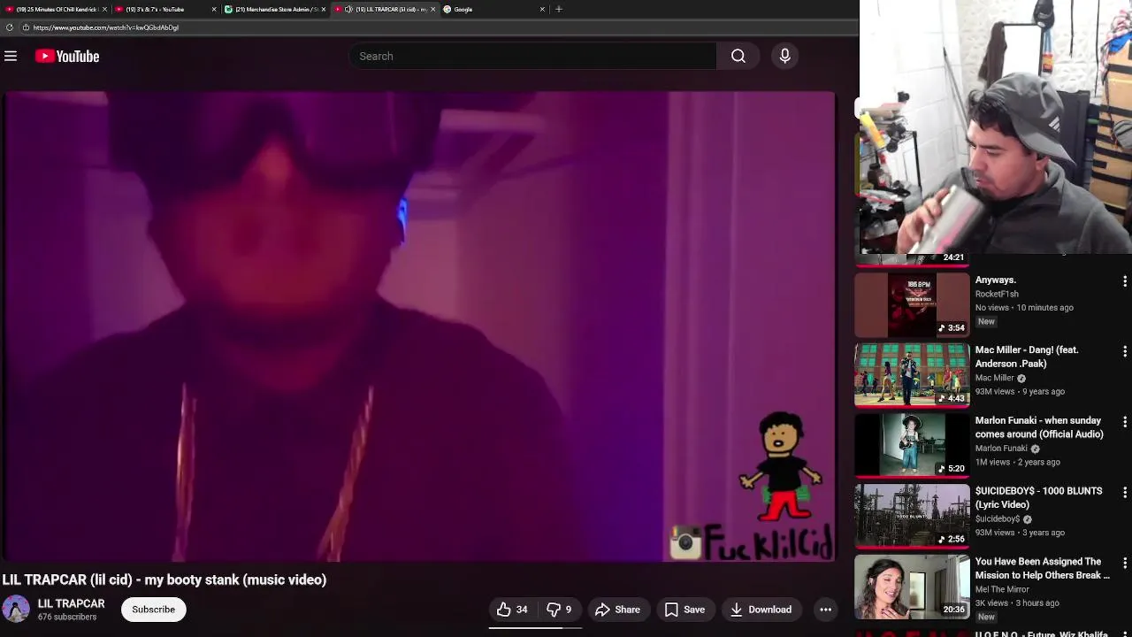Open options for Marlon Funaki video
Viewport: 1132px width, 637px height.
click(x=1124, y=422)
